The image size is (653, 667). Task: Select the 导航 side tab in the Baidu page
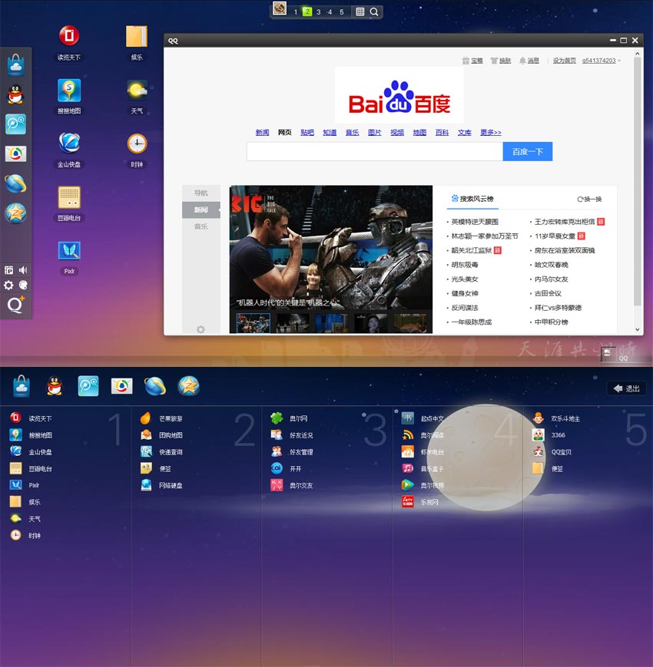pos(201,193)
